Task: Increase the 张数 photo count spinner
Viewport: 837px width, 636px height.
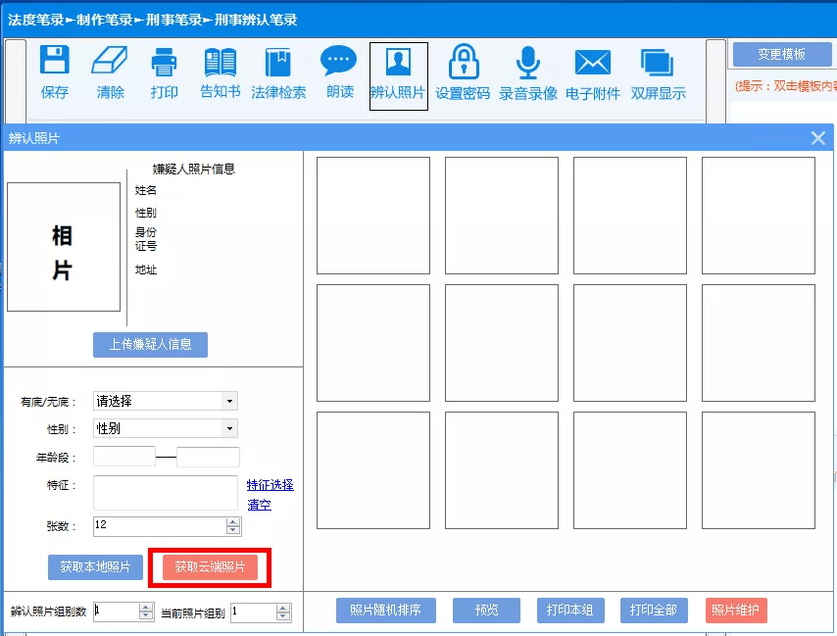Action: [233, 521]
